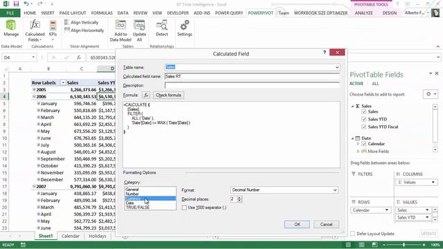
Task: Open the FILE tab
Action: click(10, 13)
